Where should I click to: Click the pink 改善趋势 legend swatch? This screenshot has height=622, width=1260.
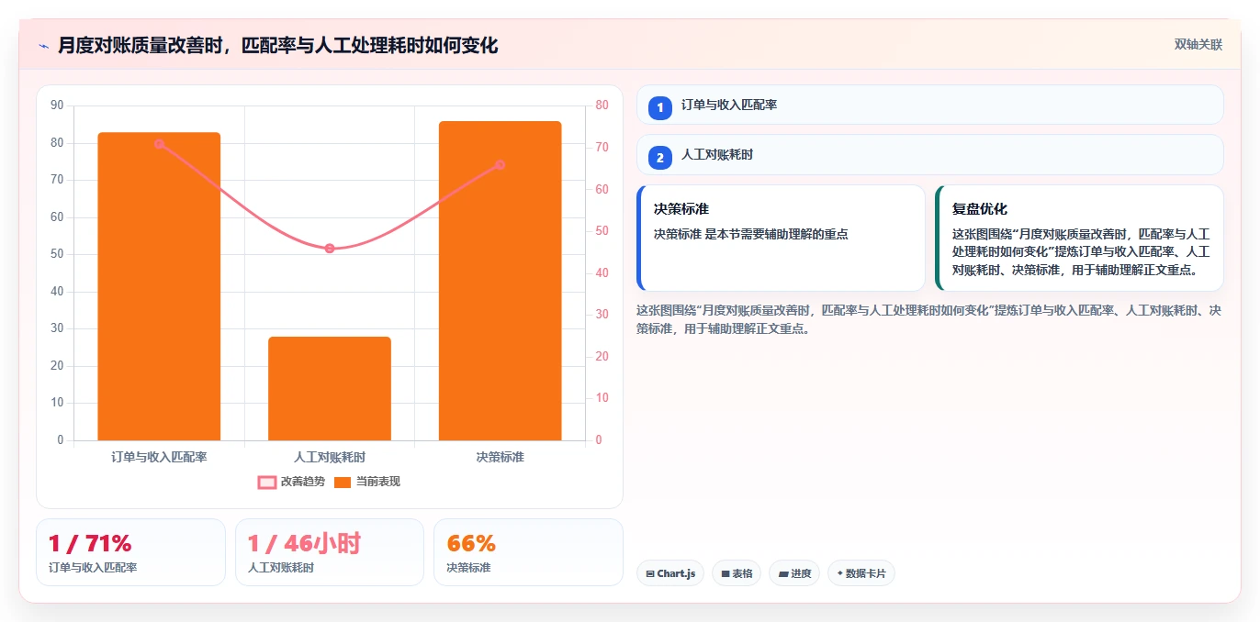(266, 483)
